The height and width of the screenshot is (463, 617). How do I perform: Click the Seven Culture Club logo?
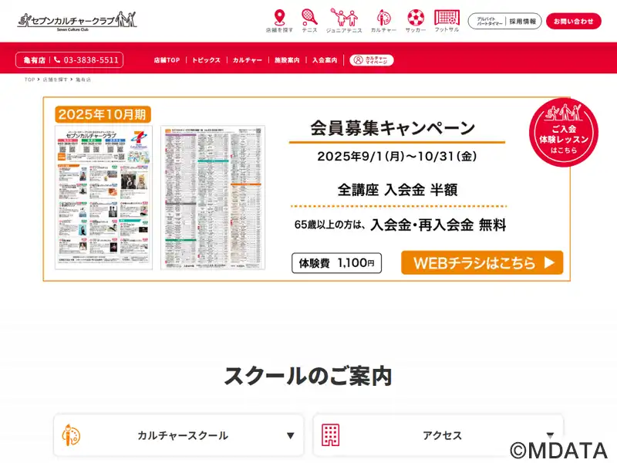[x=77, y=21]
